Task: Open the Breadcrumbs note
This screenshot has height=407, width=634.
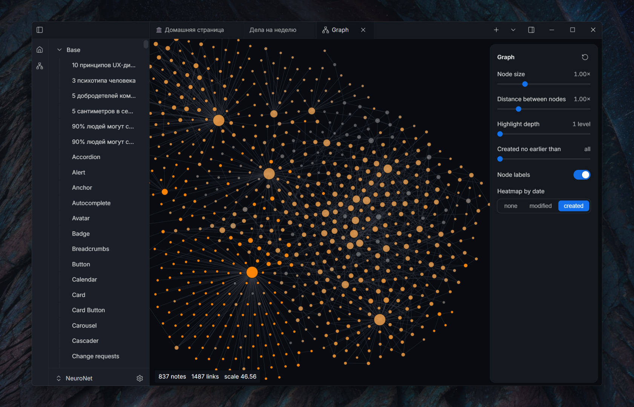Action: point(90,249)
